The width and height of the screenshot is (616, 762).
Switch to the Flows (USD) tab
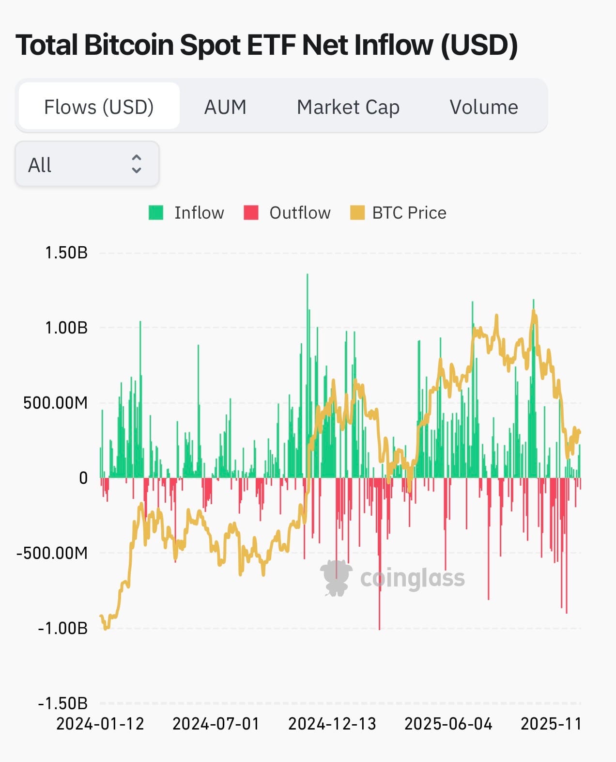pyautogui.click(x=99, y=107)
